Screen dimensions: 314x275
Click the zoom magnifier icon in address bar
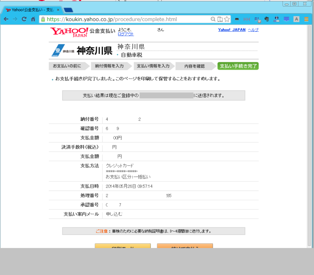point(213,19)
